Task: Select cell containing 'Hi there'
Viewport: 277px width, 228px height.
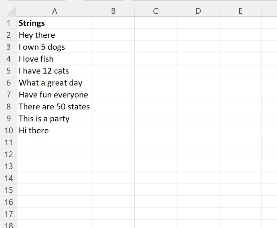Action: (x=54, y=130)
